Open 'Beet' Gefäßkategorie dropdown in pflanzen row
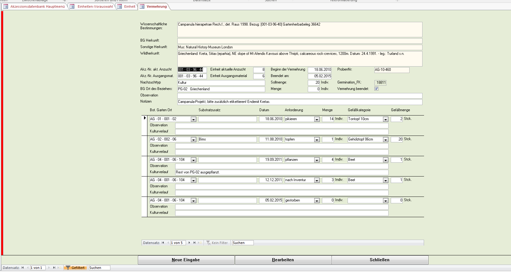511x272 pixels. click(x=385, y=160)
